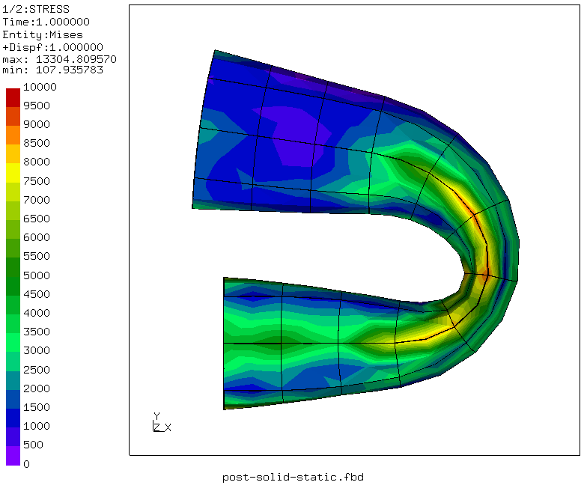Click the legend value 7500
This screenshot has width=587, height=503.
pos(36,181)
